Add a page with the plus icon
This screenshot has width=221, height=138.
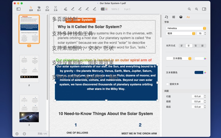click(17, 134)
